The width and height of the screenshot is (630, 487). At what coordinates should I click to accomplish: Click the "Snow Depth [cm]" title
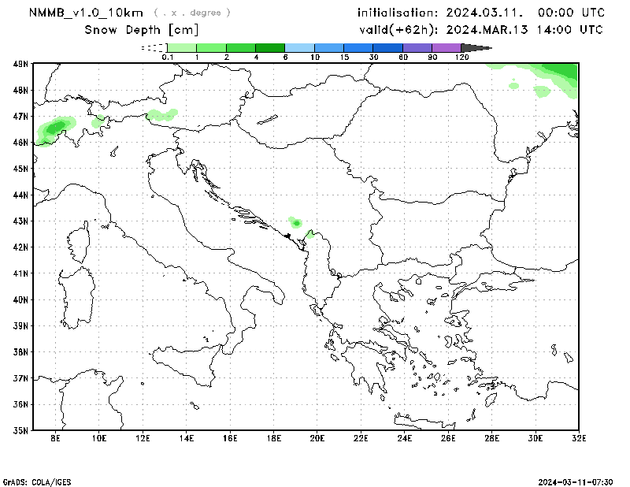141,30
